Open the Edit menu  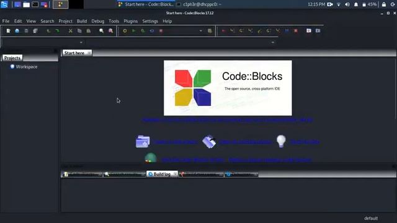click(x=18, y=21)
